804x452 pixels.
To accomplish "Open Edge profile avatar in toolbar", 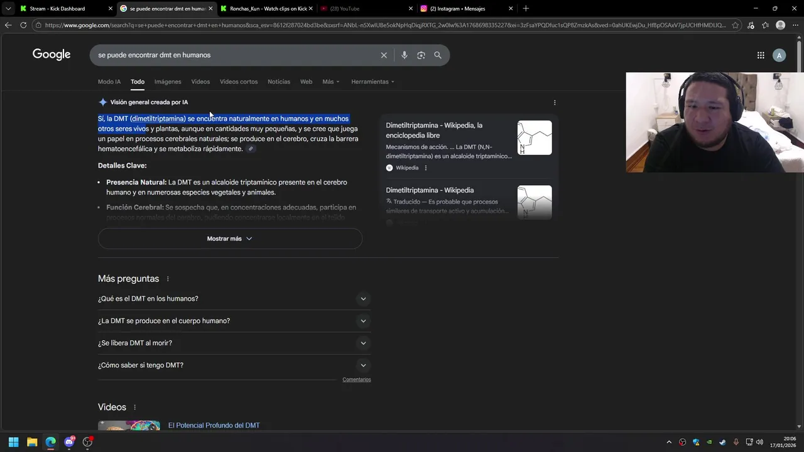I will (780, 25).
